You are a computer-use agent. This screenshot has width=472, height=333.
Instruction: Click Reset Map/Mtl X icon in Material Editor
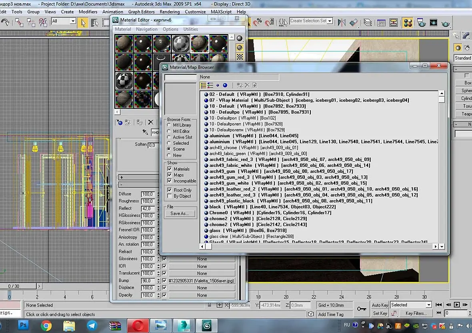[150, 122]
